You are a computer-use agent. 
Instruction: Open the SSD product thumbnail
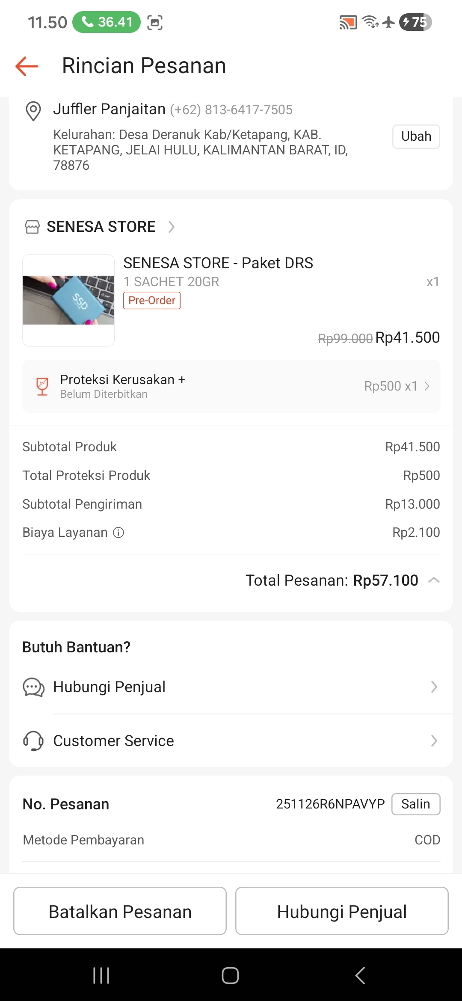tap(68, 300)
